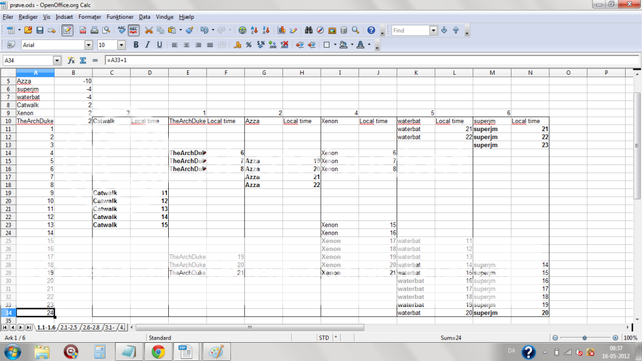Open Page Preview icon
Viewport: 642px width, 361px height.
pyautogui.click(x=107, y=30)
